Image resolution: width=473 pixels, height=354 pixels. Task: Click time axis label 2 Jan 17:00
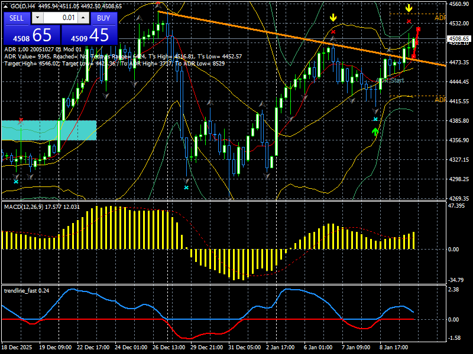pos(280,347)
